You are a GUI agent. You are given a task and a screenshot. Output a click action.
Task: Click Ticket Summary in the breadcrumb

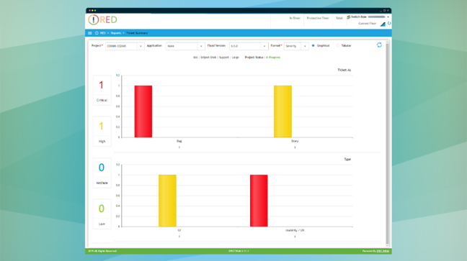[137, 33]
